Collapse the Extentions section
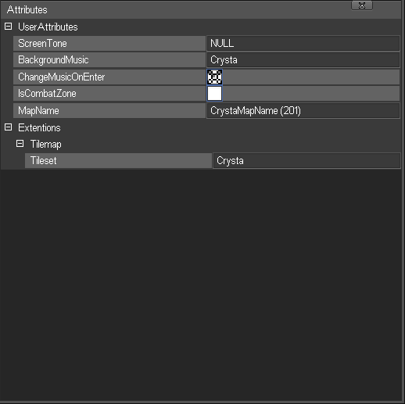Image resolution: width=405 pixels, height=404 pixels. (8, 127)
